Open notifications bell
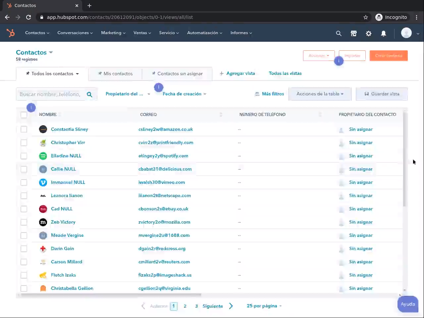This screenshot has height=318, width=424. point(383,33)
